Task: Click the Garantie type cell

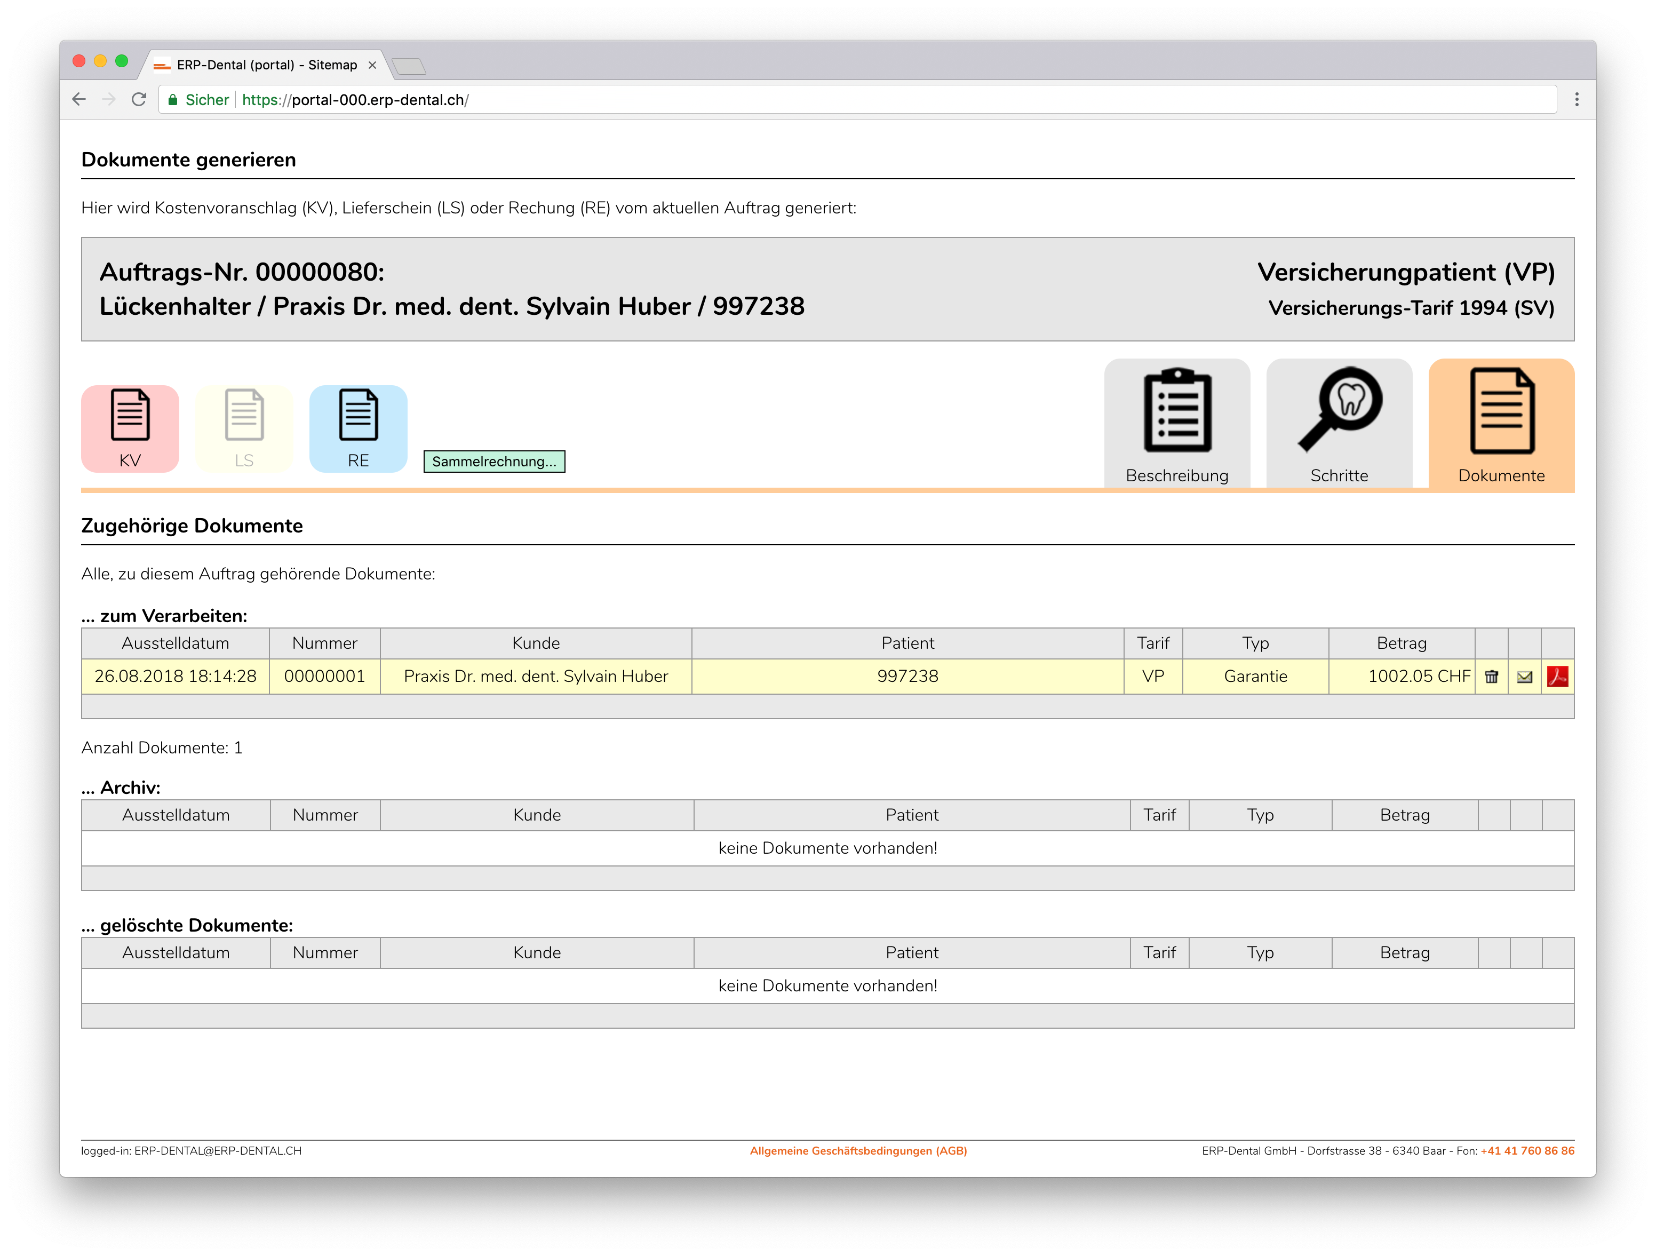Action: click(x=1255, y=676)
